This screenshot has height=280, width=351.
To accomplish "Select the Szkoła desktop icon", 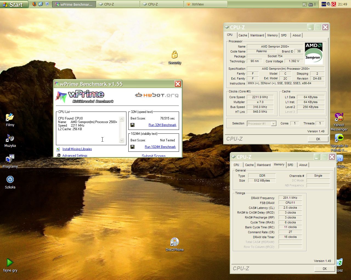I will (10, 182).
